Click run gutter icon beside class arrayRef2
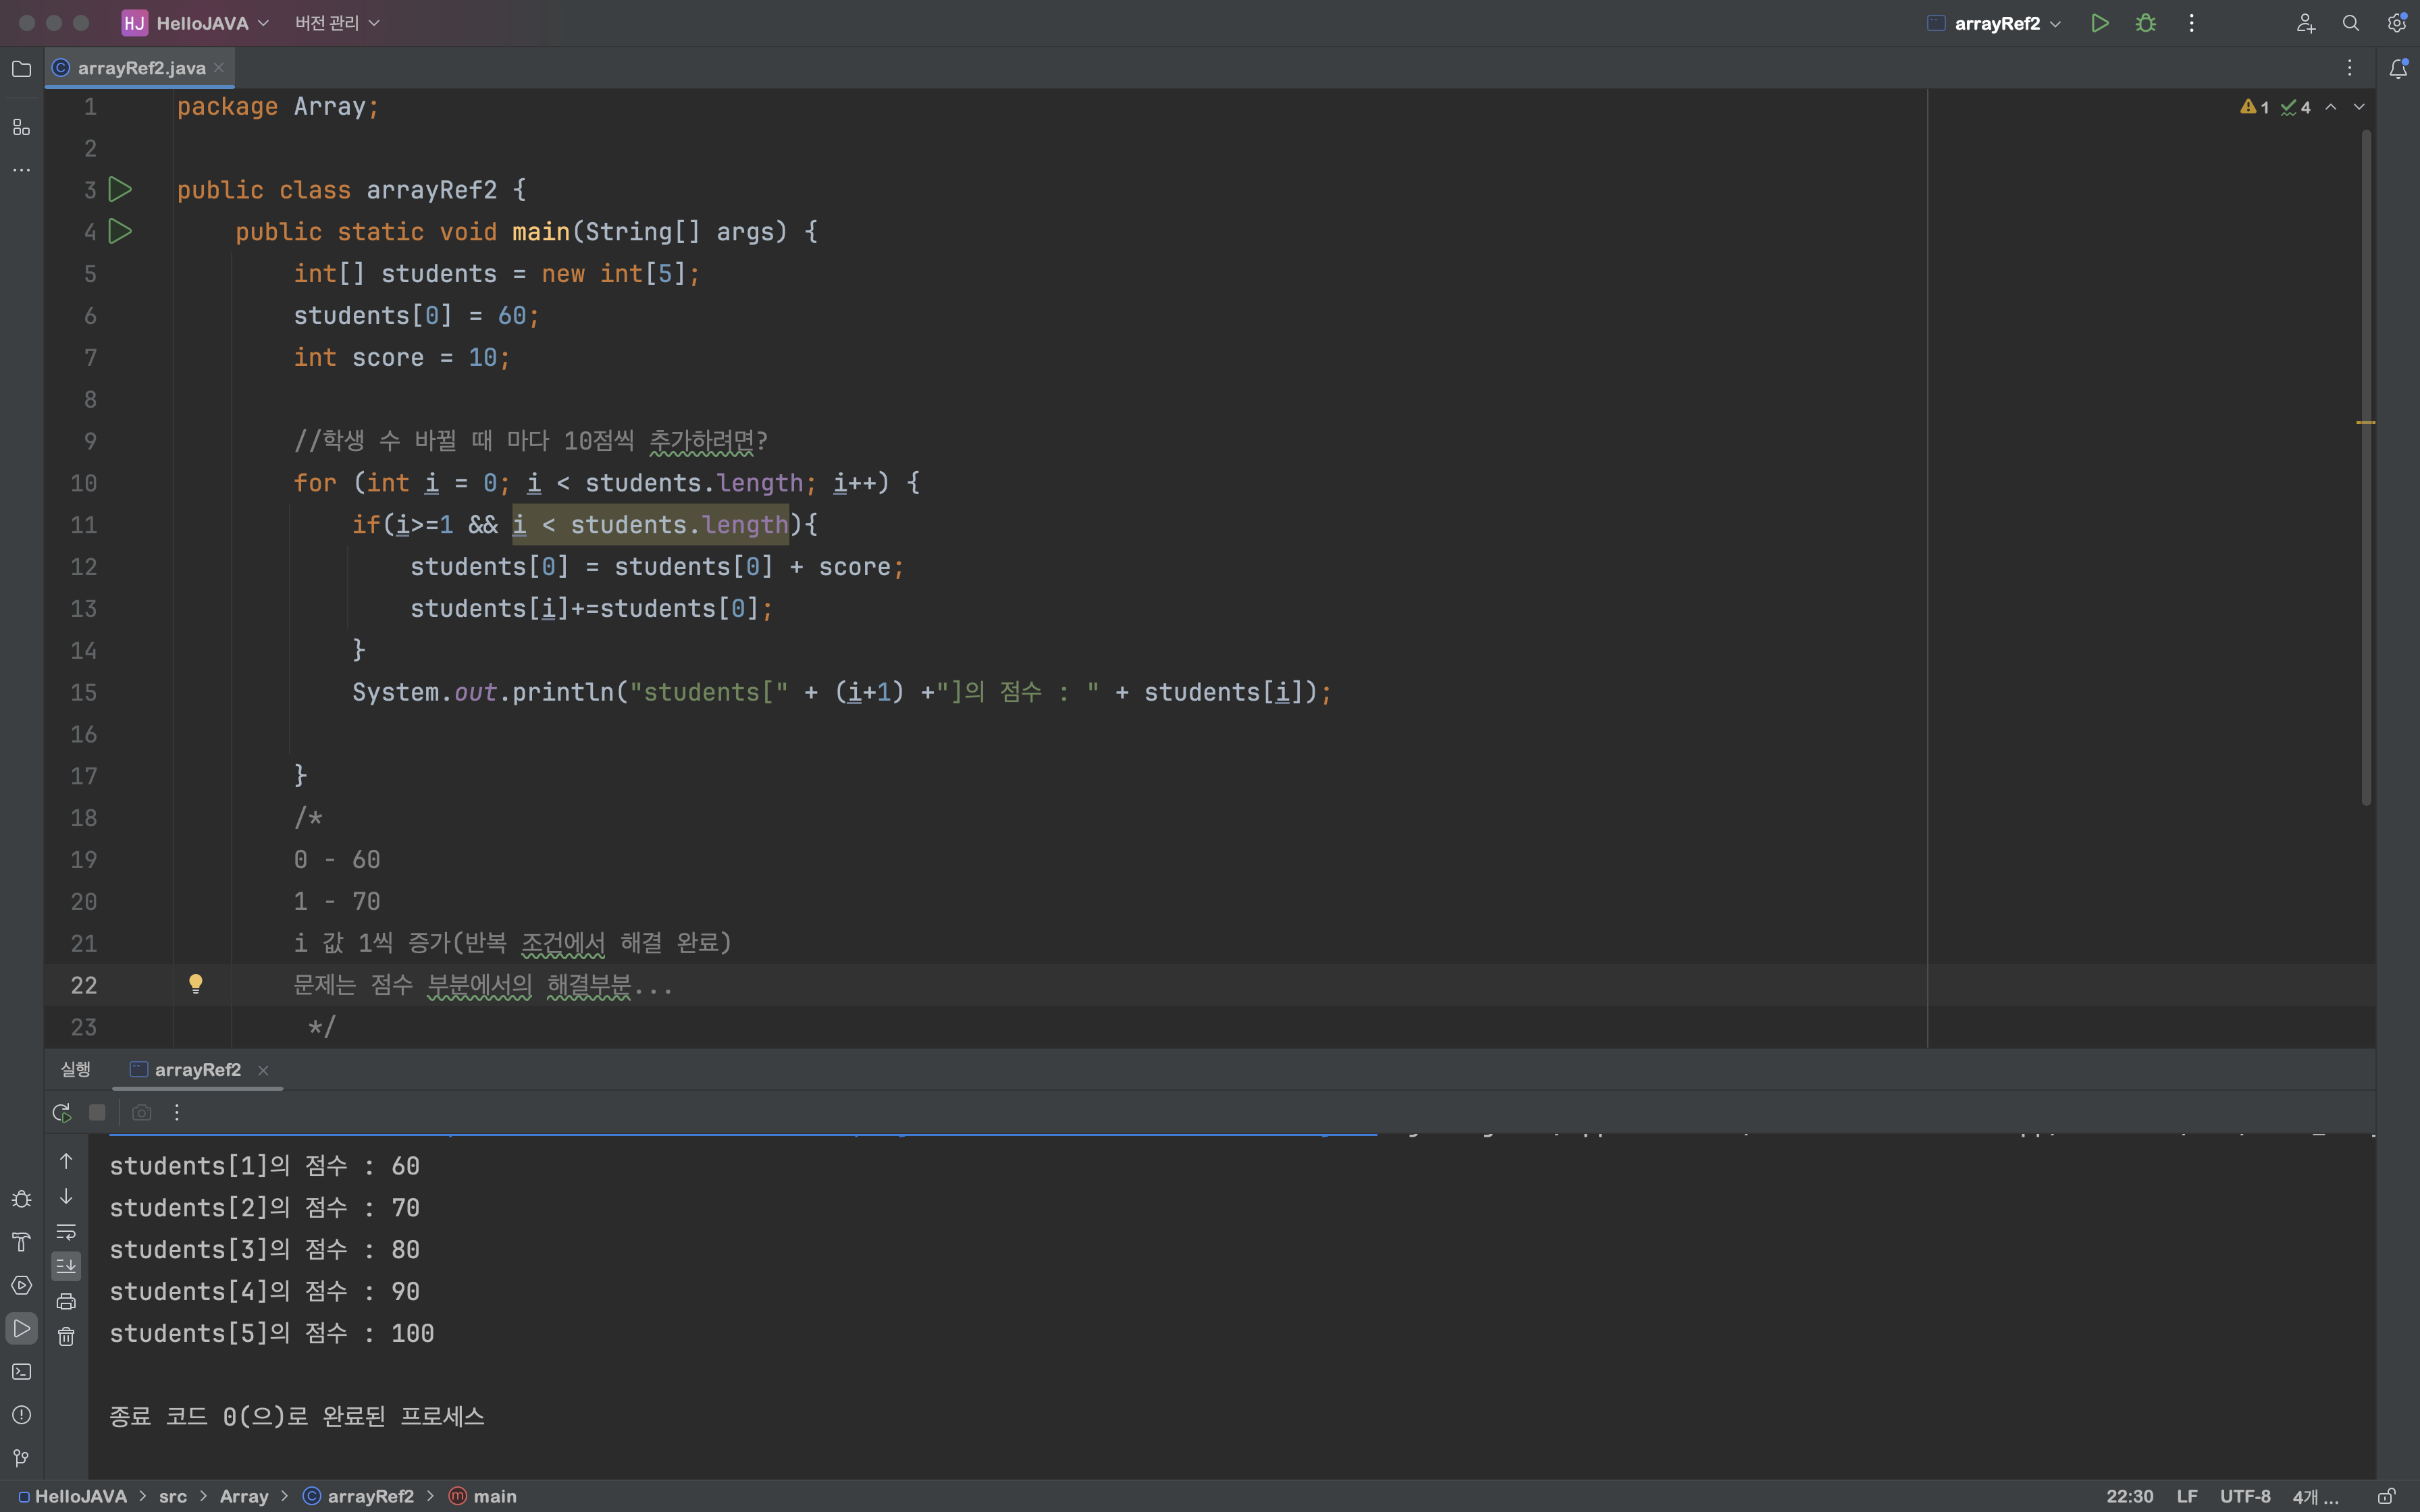 pos(120,189)
